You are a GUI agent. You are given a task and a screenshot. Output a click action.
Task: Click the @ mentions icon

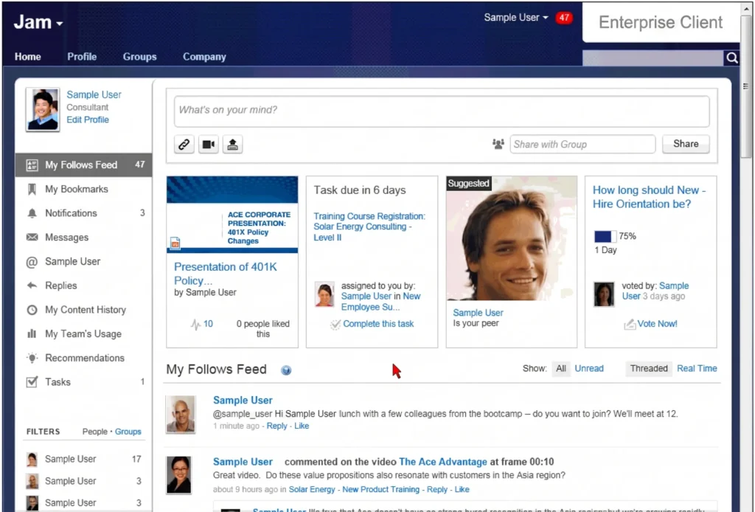(x=32, y=262)
